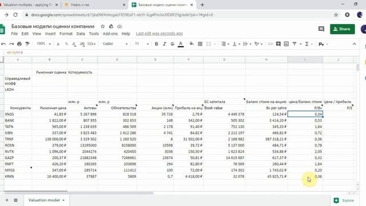Open the Explore panel button
The height and width of the screenshot is (206, 366).
pyautogui.click(x=344, y=200)
